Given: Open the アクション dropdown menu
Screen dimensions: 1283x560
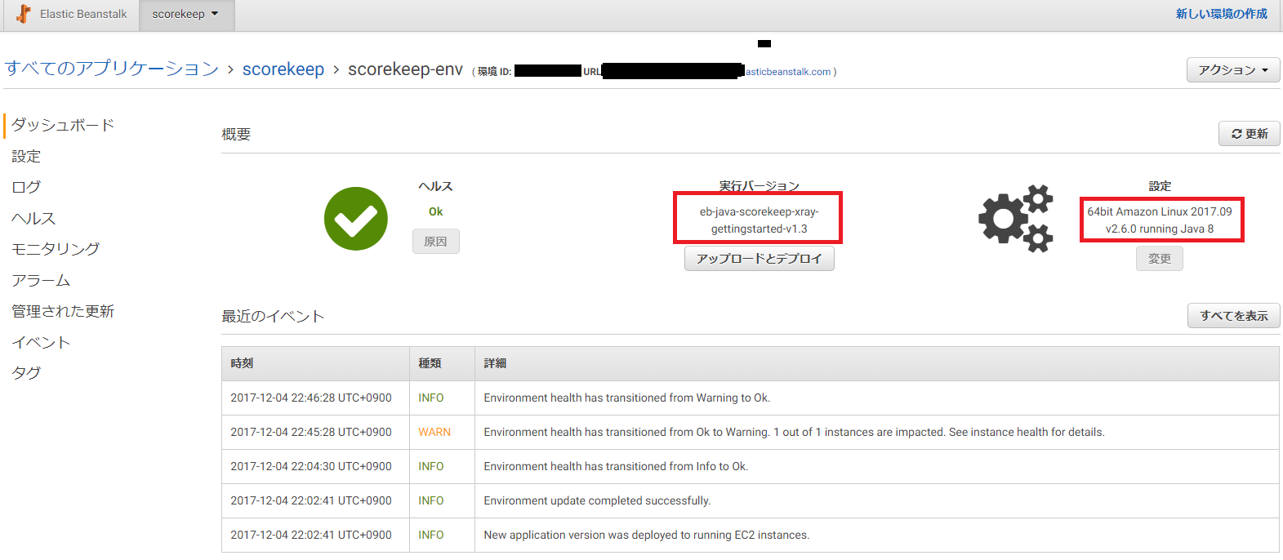Looking at the screenshot, I should click(x=1233, y=70).
